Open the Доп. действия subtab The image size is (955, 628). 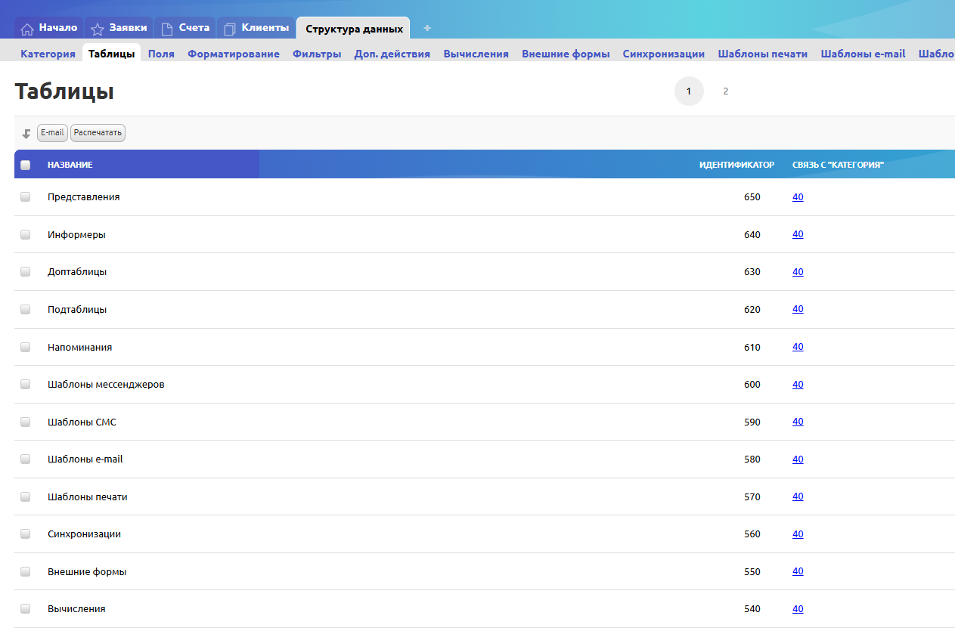(x=392, y=54)
